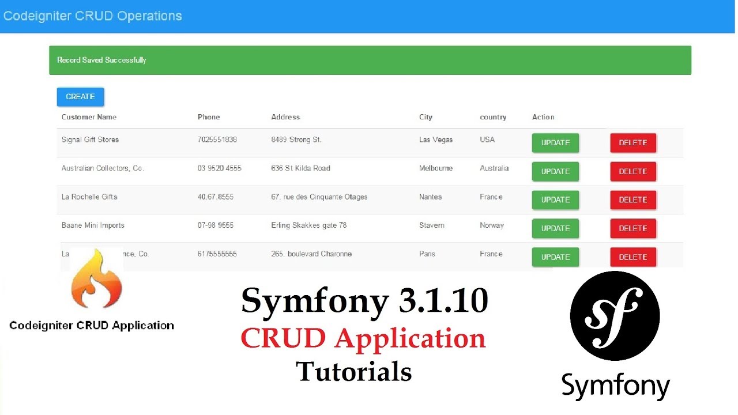Screen dimensions: 738x415
Task: Select the Paris city cell
Action: point(427,254)
